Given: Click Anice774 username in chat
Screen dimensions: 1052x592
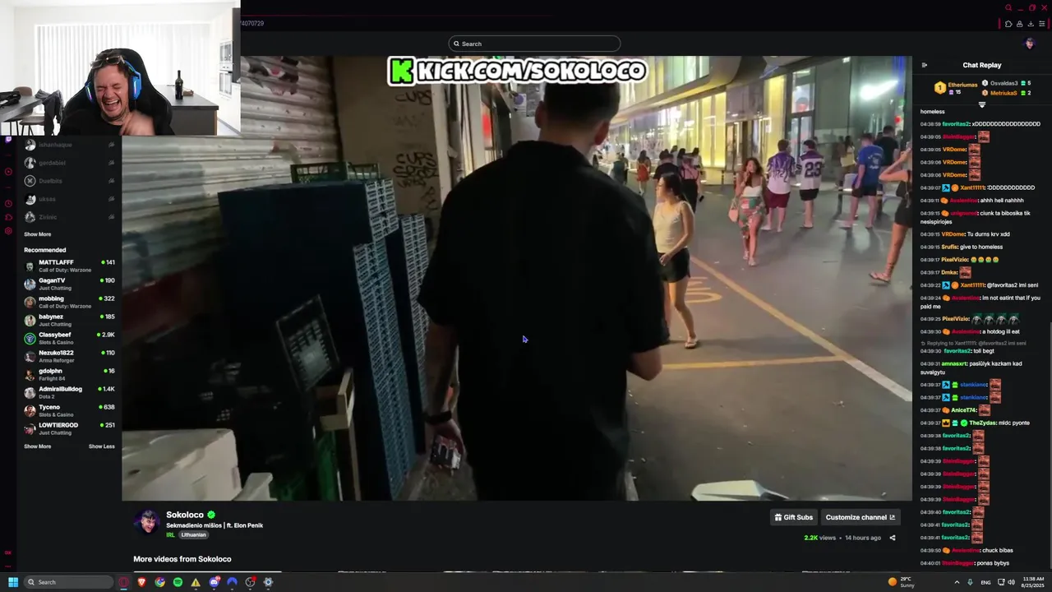Looking at the screenshot, I should click(x=962, y=410).
